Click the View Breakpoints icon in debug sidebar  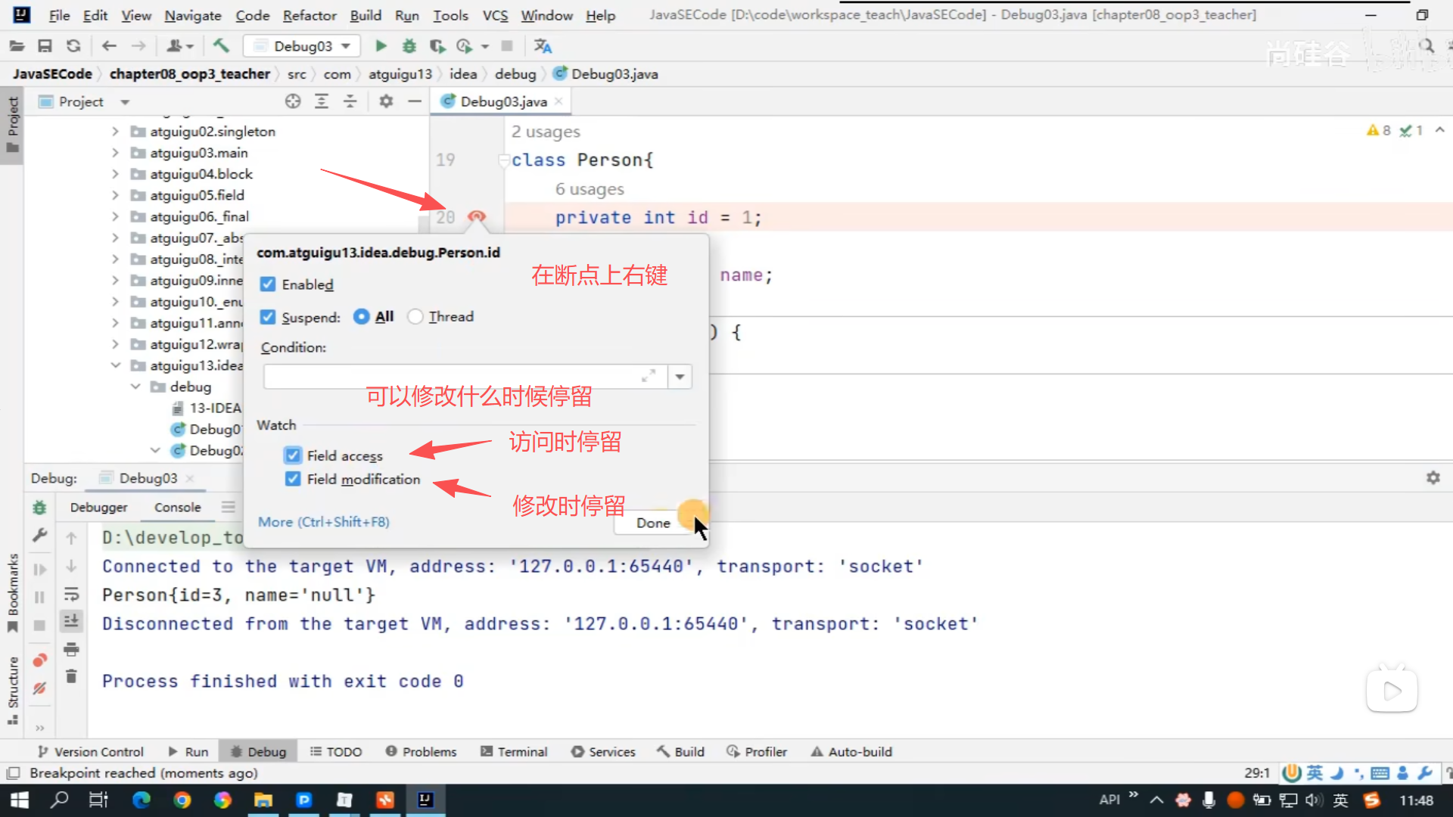click(39, 660)
